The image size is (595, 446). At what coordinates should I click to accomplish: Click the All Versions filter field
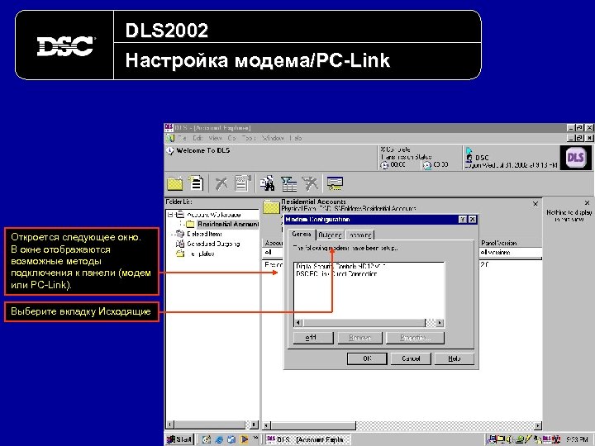511,253
